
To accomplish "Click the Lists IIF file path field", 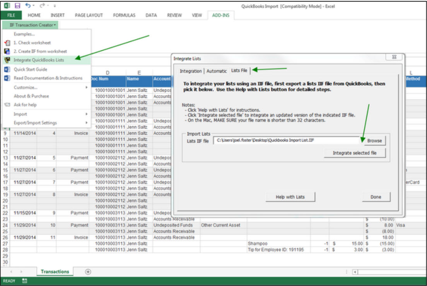I will click(287, 140).
